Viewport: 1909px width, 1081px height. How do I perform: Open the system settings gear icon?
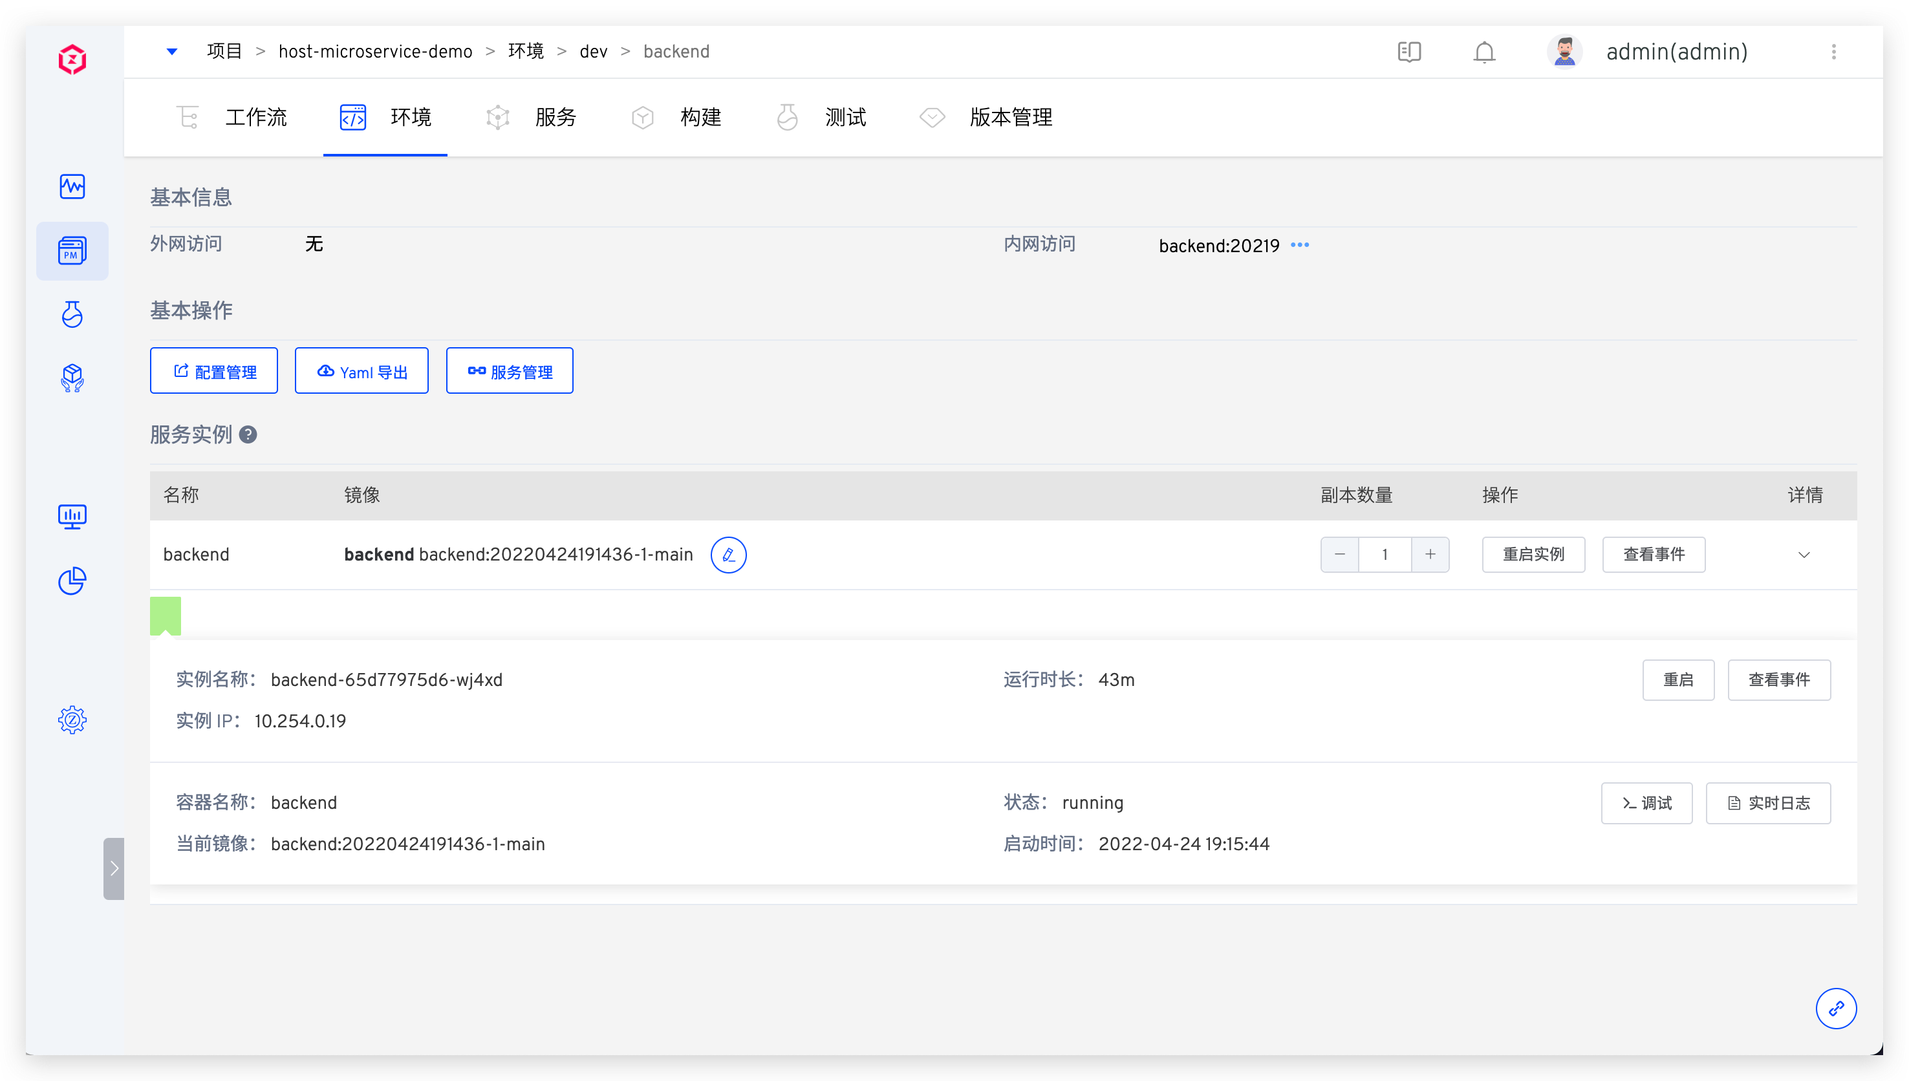click(72, 720)
